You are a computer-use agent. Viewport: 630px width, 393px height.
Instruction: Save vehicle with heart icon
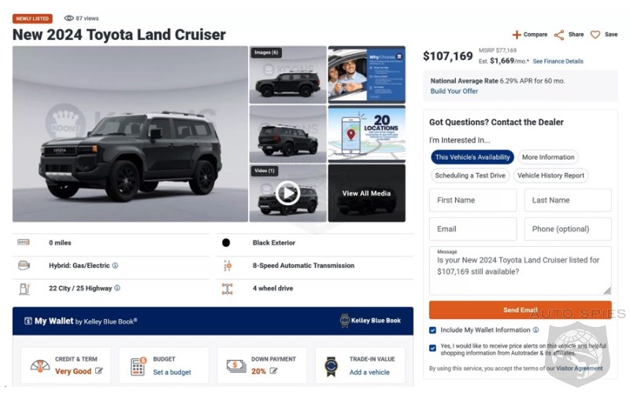(x=595, y=35)
